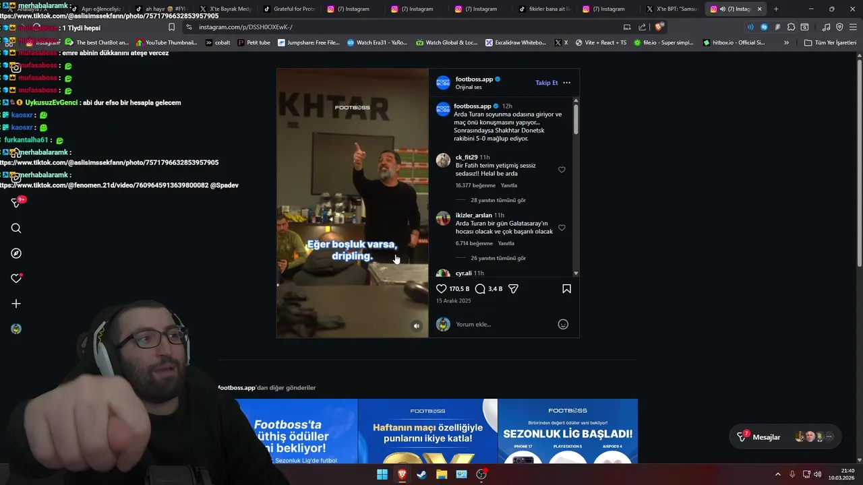The image size is (863, 485).
Task: Open Mesajlar floating messages button
Action: (785, 437)
